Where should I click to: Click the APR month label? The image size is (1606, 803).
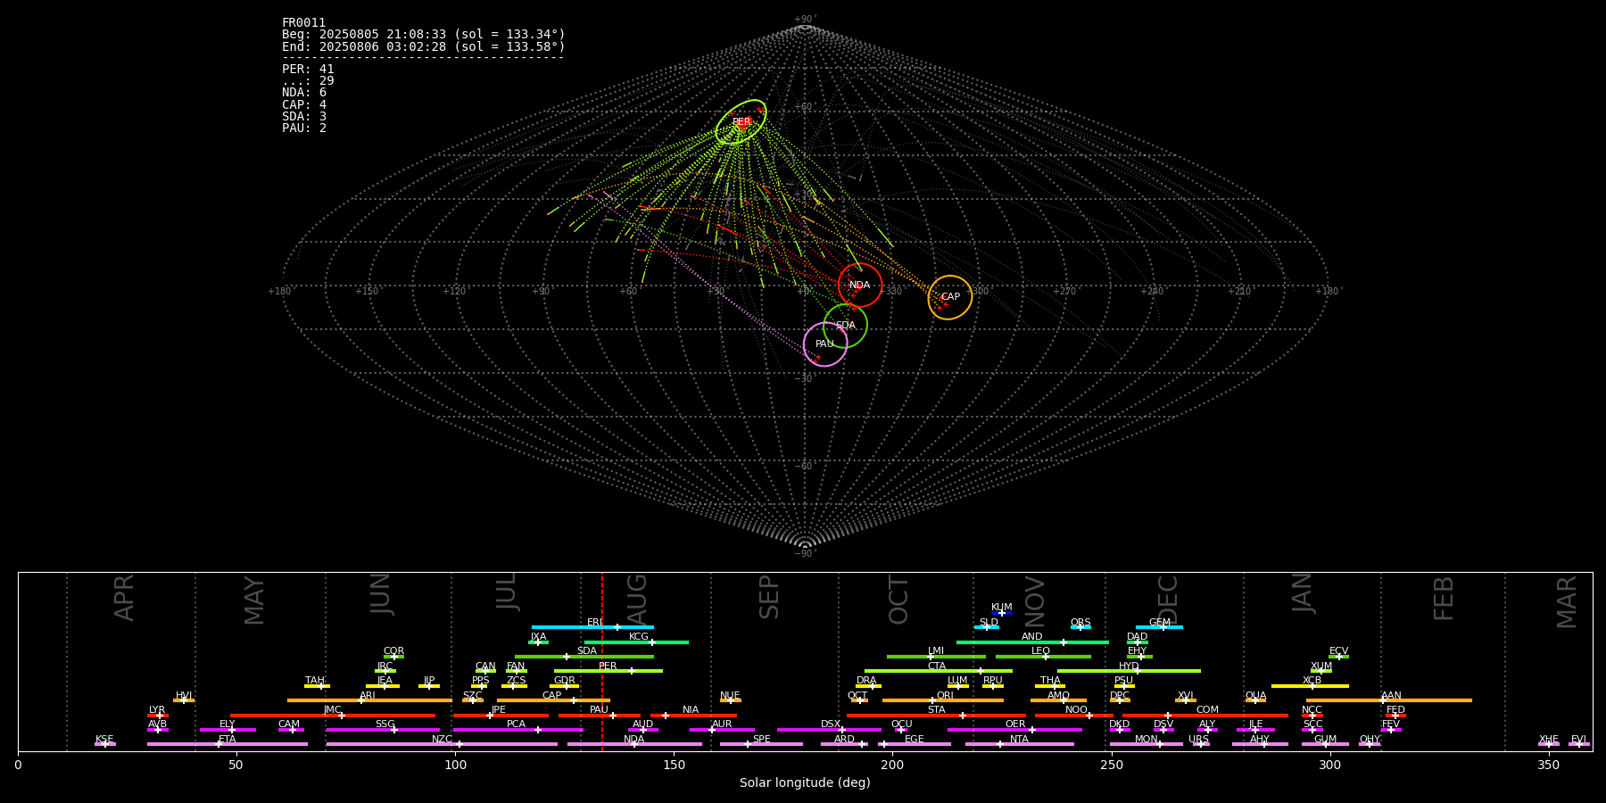pos(125,598)
